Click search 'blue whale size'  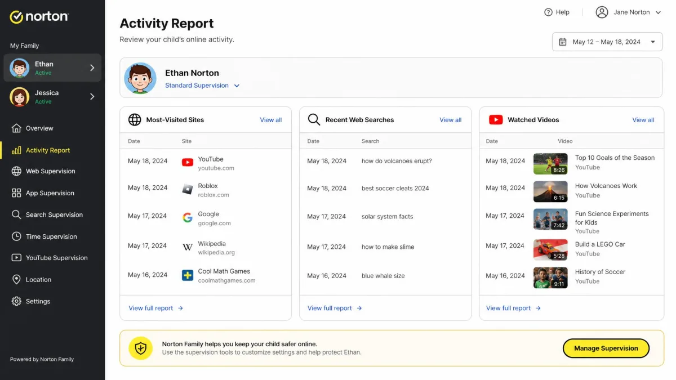coord(383,276)
